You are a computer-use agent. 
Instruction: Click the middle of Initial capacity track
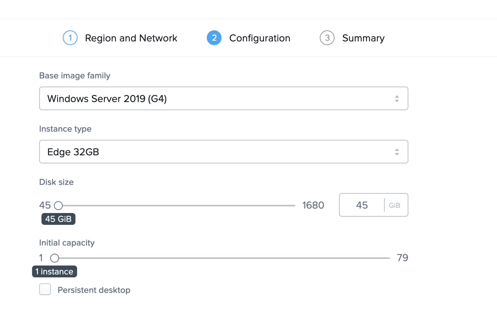222,258
